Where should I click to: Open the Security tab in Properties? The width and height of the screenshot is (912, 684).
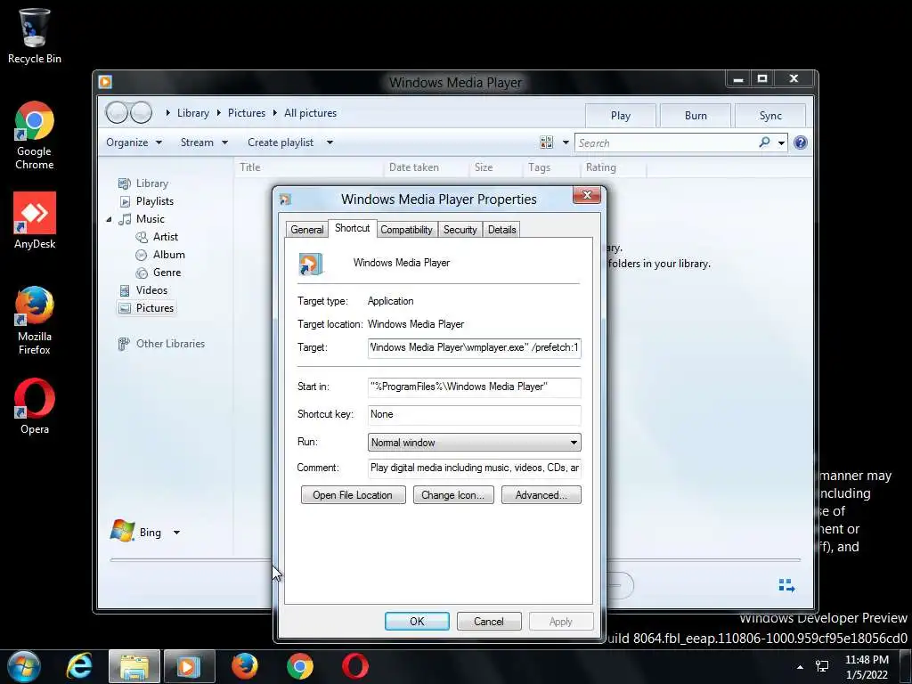pos(460,230)
